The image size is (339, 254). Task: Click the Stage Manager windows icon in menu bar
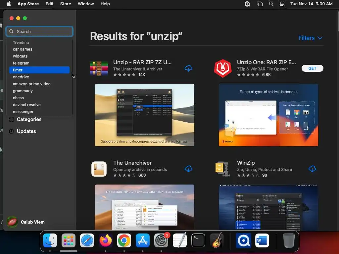[260, 4]
